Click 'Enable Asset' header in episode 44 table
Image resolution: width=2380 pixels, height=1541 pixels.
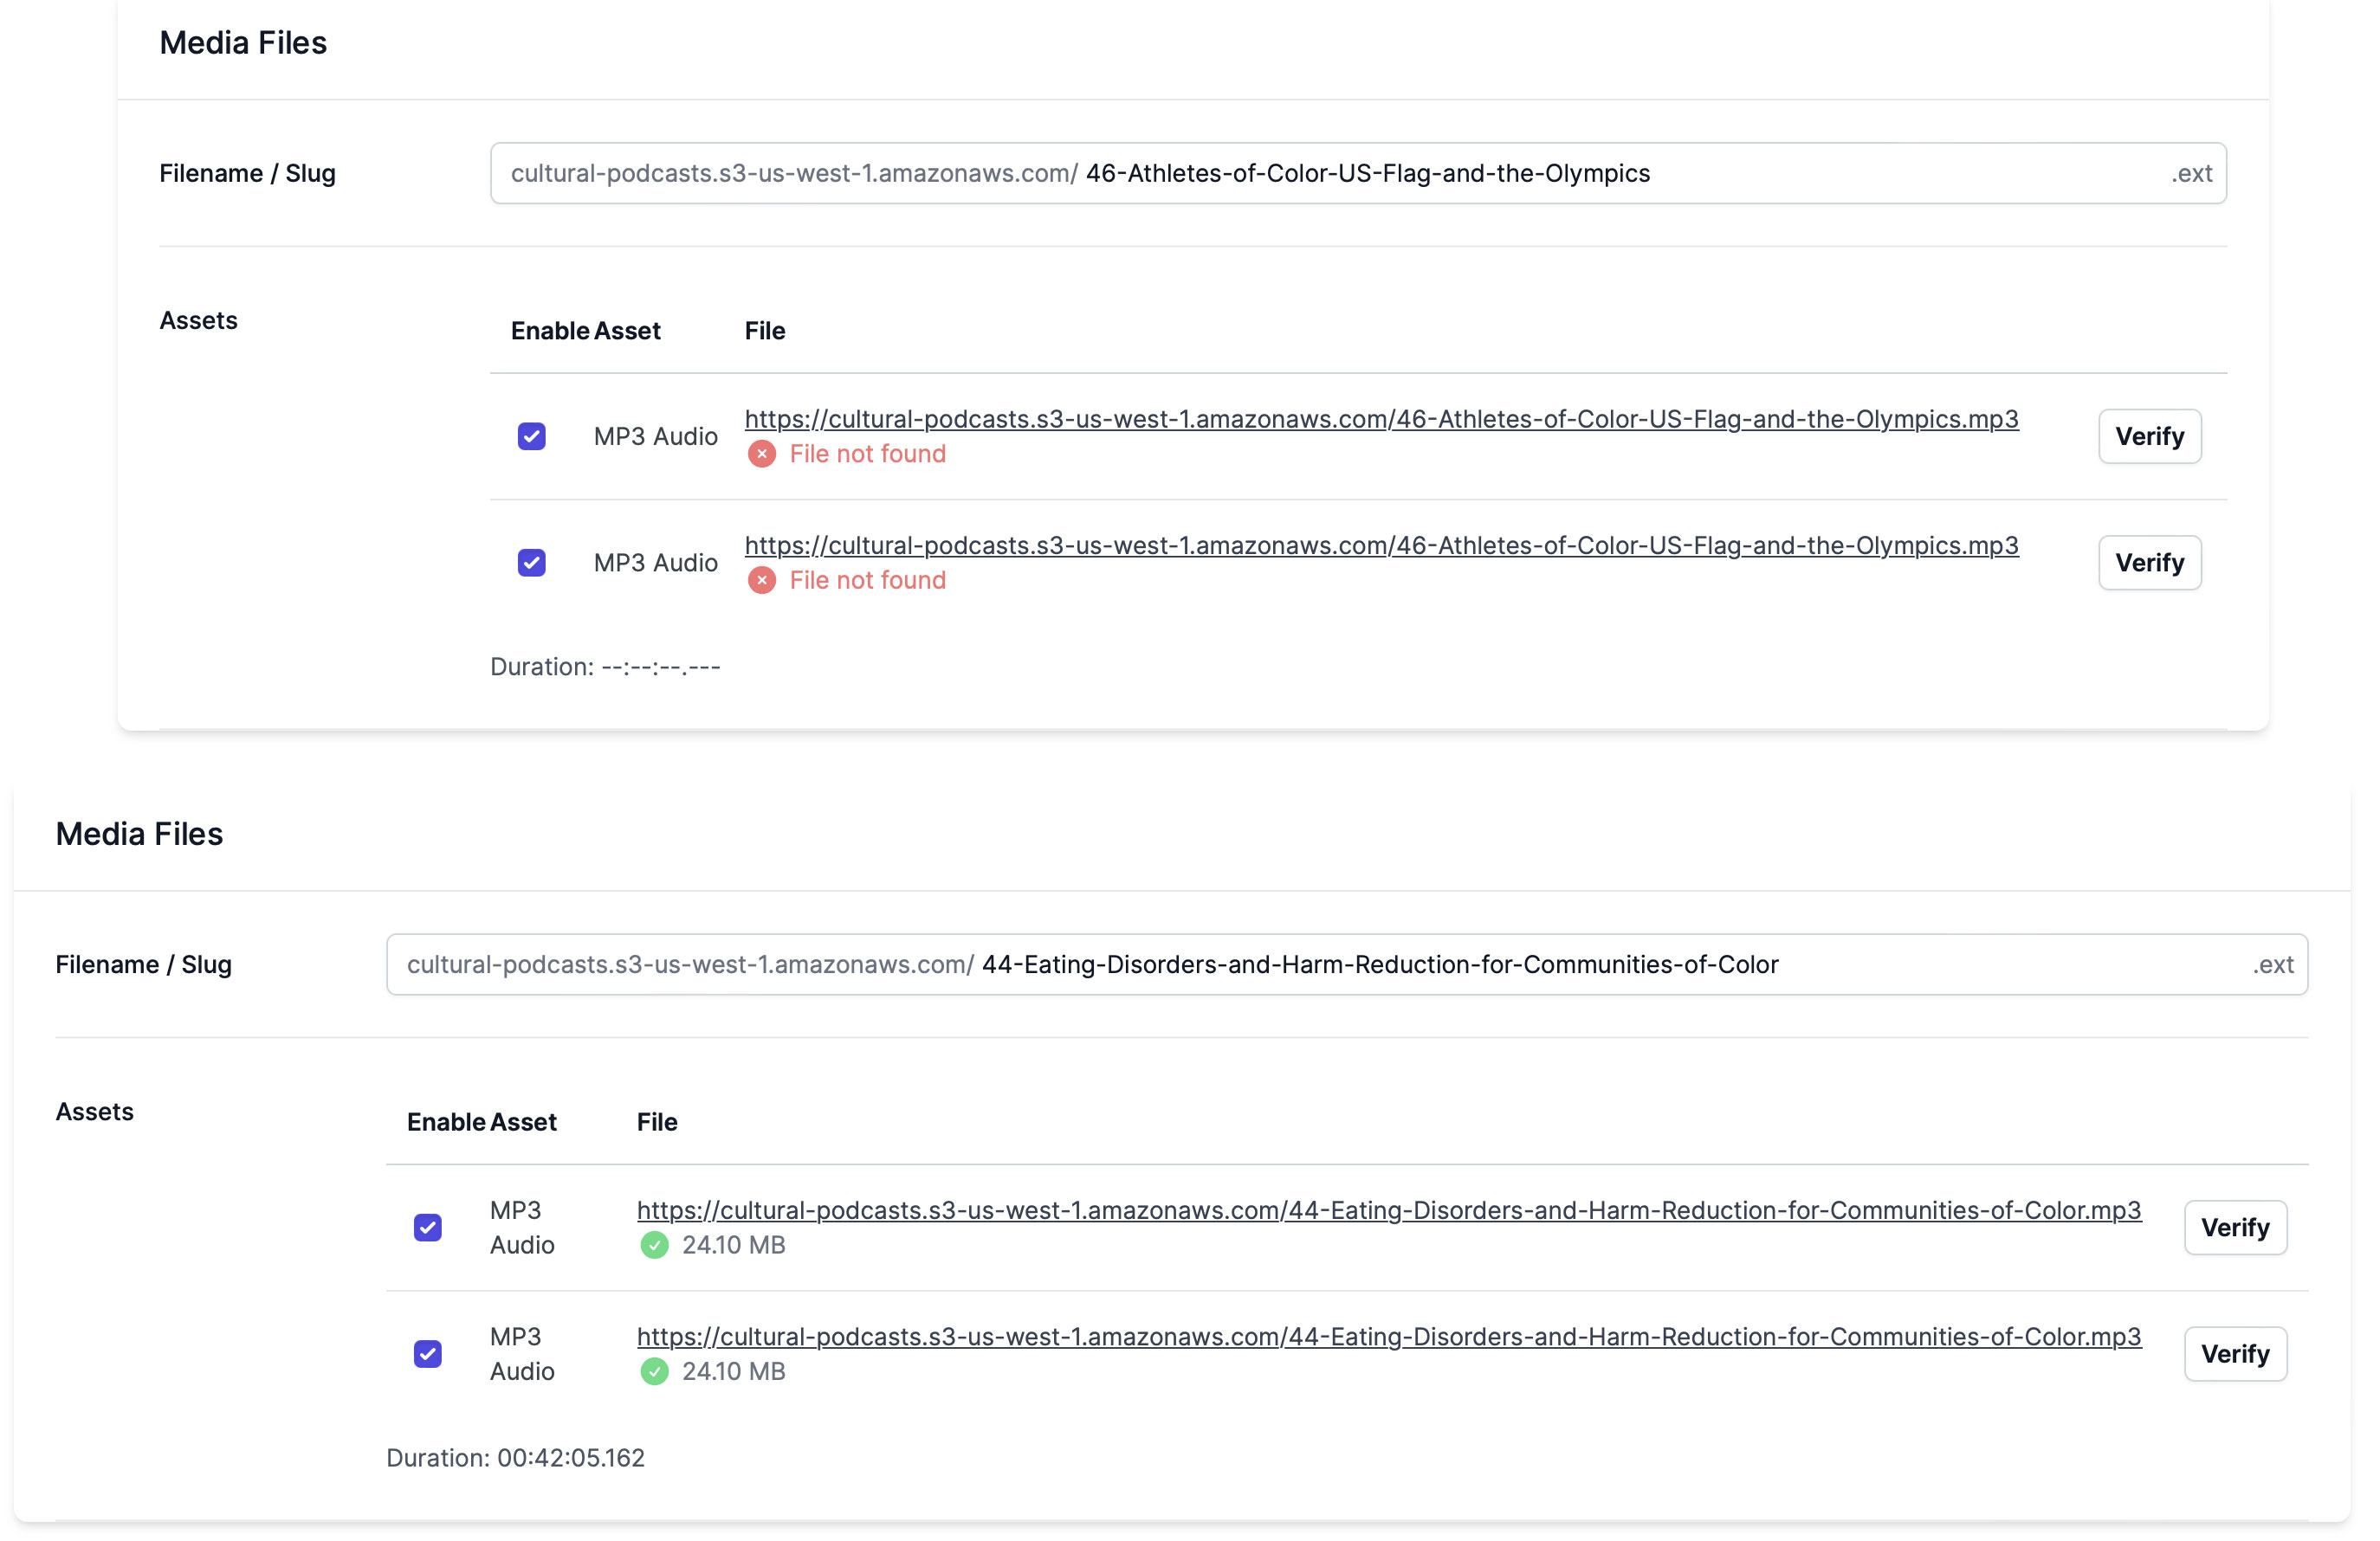pos(481,1122)
